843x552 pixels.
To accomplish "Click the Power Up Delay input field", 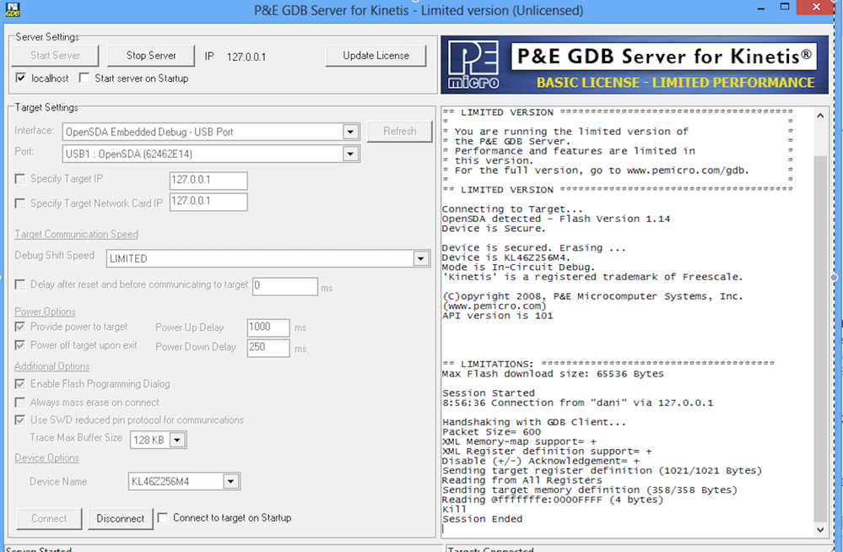I will (267, 327).
